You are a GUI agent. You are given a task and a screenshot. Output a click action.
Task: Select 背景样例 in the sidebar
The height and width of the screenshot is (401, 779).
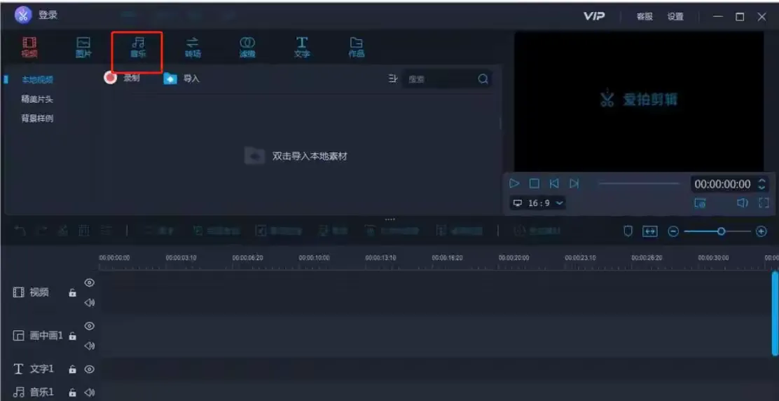coord(37,118)
